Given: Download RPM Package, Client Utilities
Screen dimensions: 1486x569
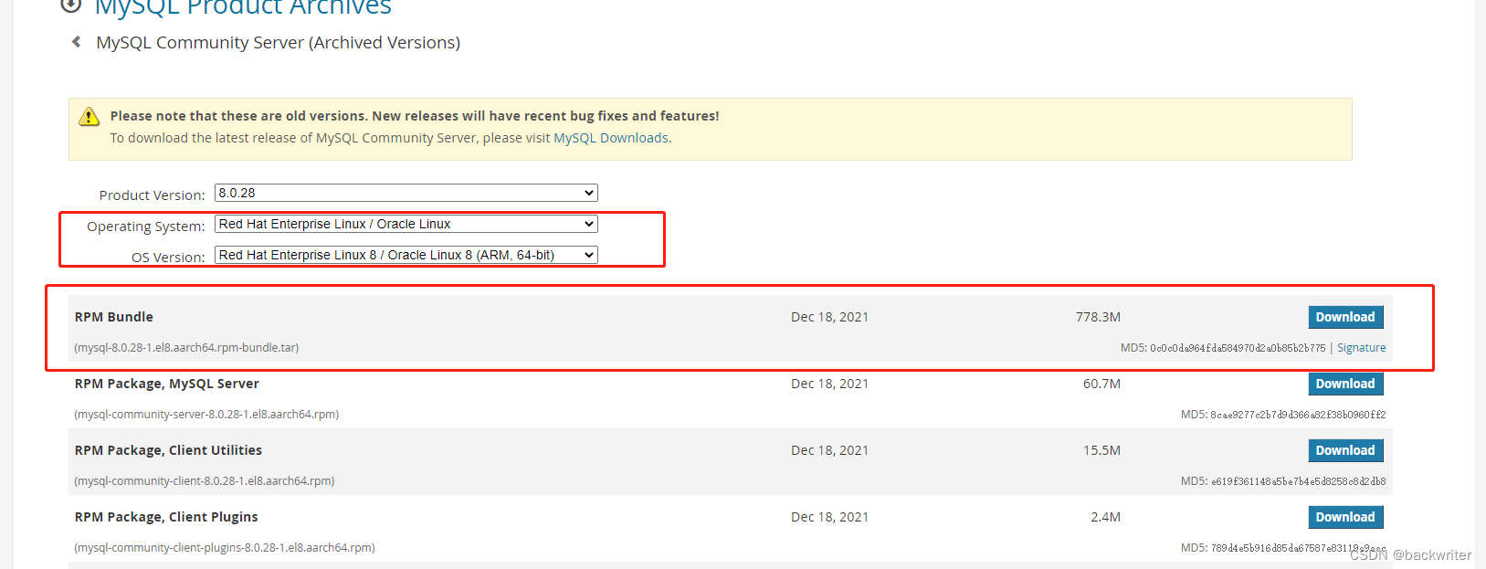Looking at the screenshot, I should [x=1345, y=450].
